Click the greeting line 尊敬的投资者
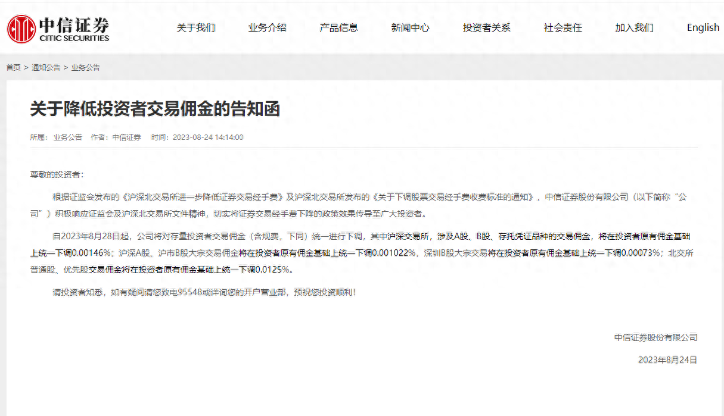The width and height of the screenshot is (724, 416). (57, 175)
